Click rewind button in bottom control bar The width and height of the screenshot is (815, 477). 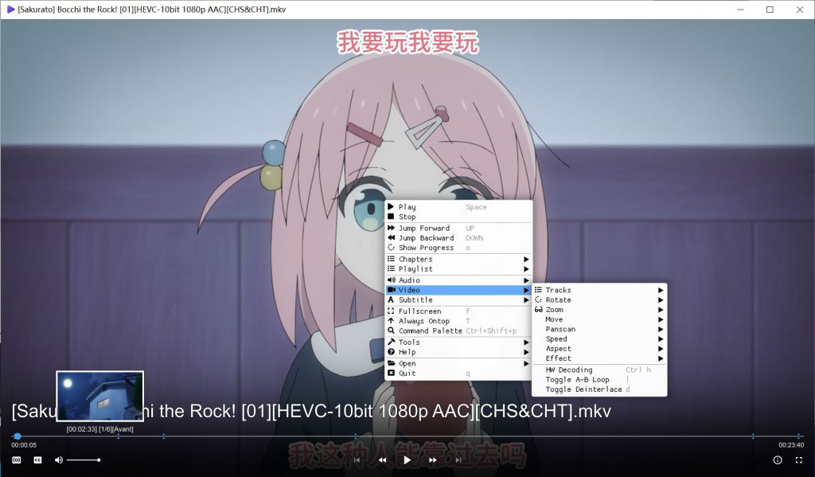tap(382, 459)
